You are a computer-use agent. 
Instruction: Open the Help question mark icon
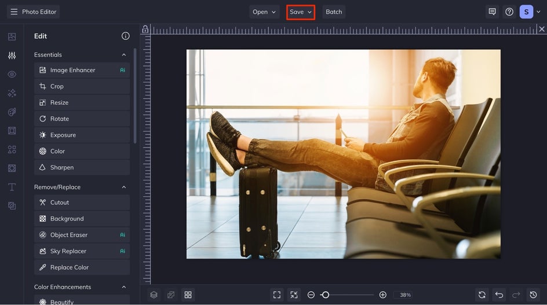pos(509,12)
